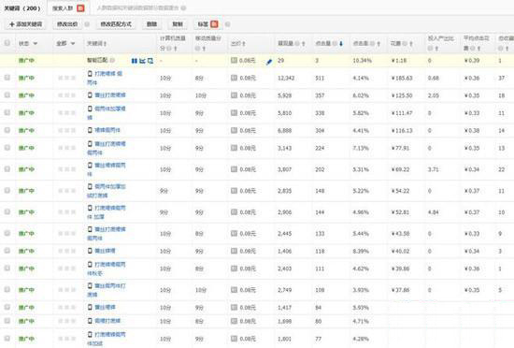This screenshot has width=514, height=348.
Task: Click mobile phone icon in 5,928 impressions row
Action: click(x=90, y=95)
